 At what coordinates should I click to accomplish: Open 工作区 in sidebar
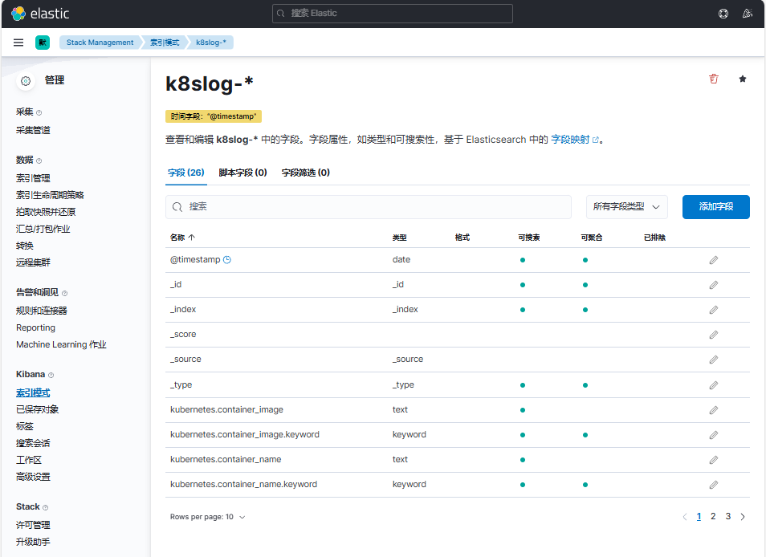(x=29, y=461)
